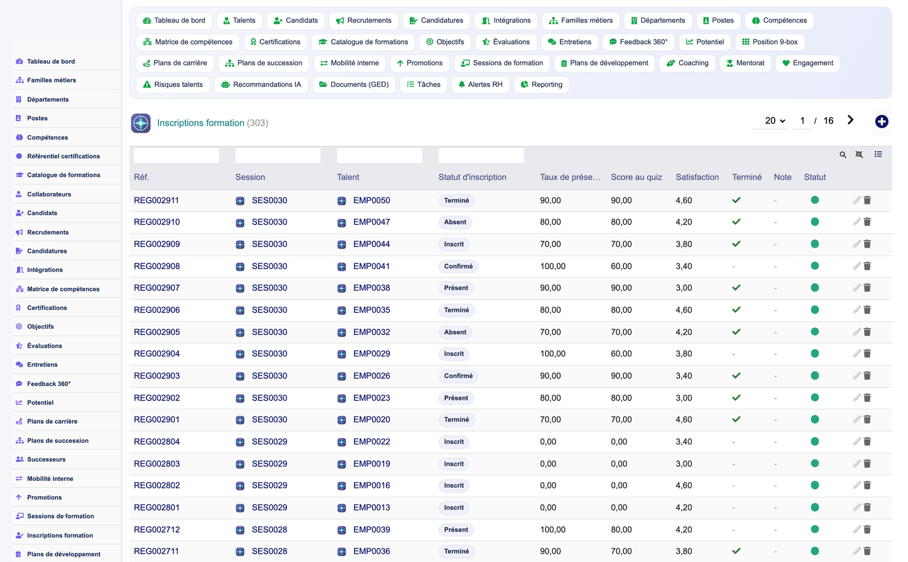908x562 pixels.
Task: Sort by the Score au quiz column header
Action: pyautogui.click(x=637, y=177)
